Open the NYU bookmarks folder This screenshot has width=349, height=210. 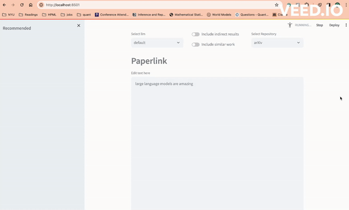coord(8,15)
